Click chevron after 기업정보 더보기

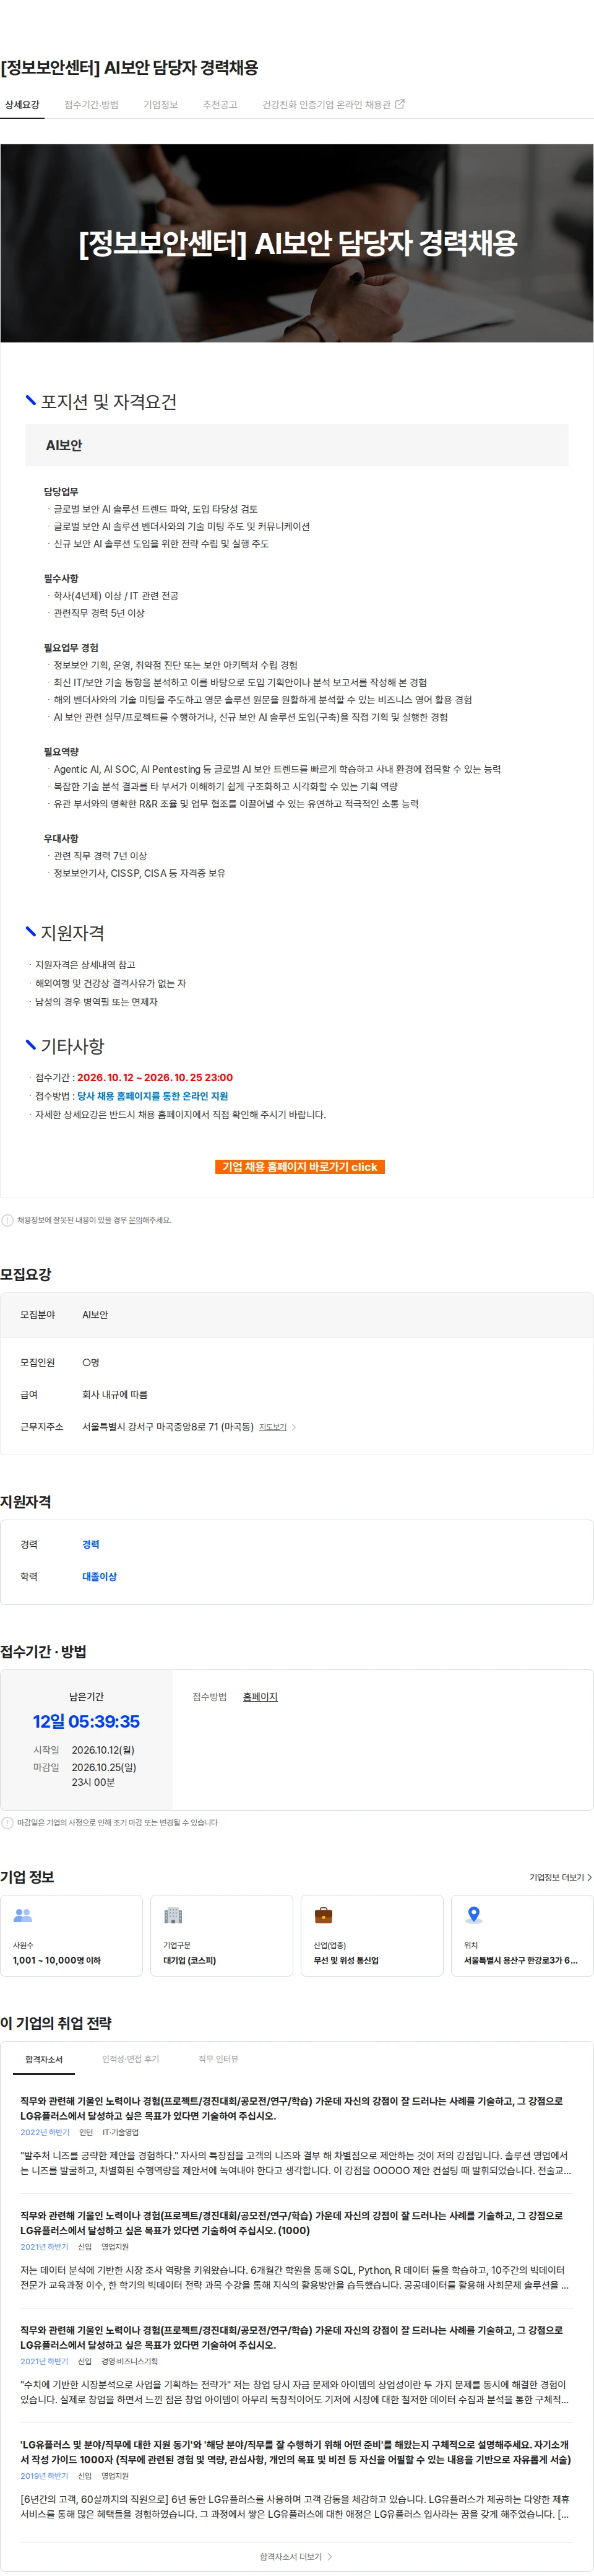point(589,1878)
